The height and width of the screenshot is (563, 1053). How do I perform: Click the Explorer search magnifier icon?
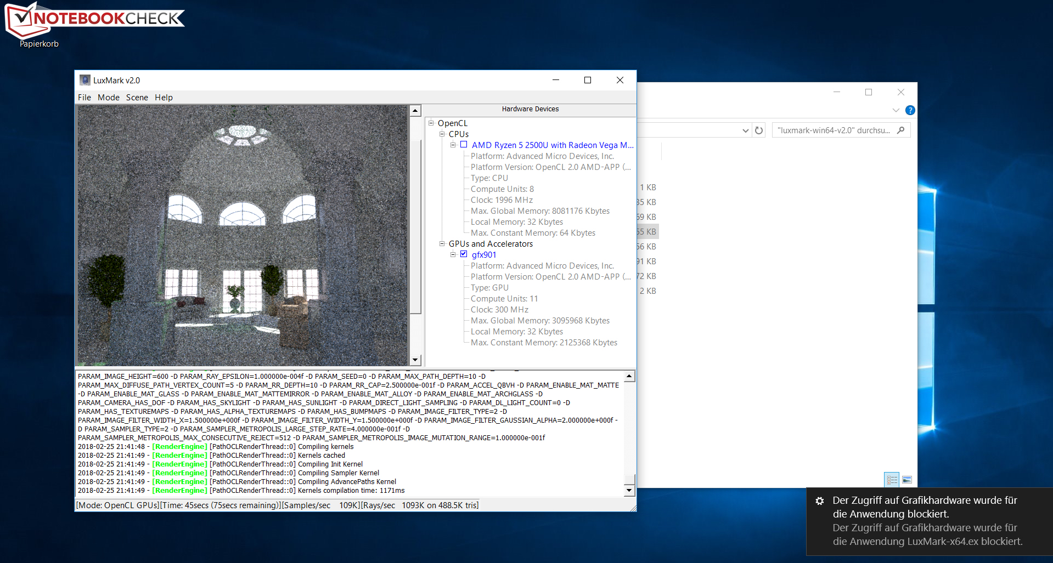click(901, 130)
